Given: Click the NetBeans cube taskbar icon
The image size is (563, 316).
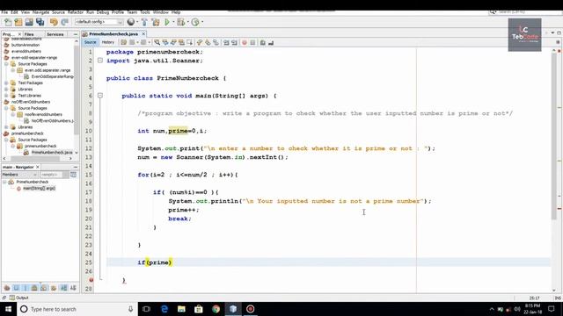Looking at the screenshot, I should (x=233, y=309).
